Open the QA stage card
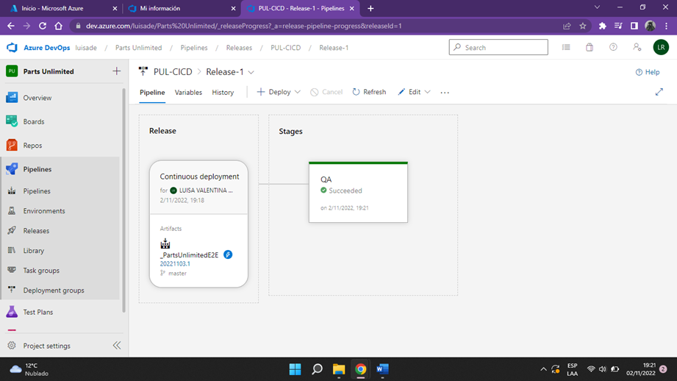Screen dimensions: 677x381 pos(358,192)
